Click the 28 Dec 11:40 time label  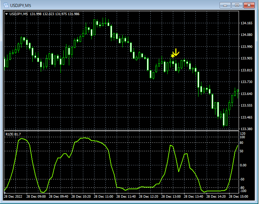tap(126, 197)
